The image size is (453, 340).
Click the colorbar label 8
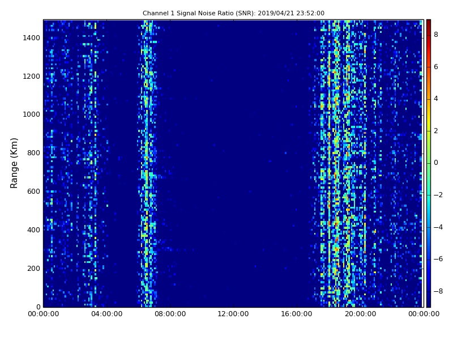click(x=436, y=35)
